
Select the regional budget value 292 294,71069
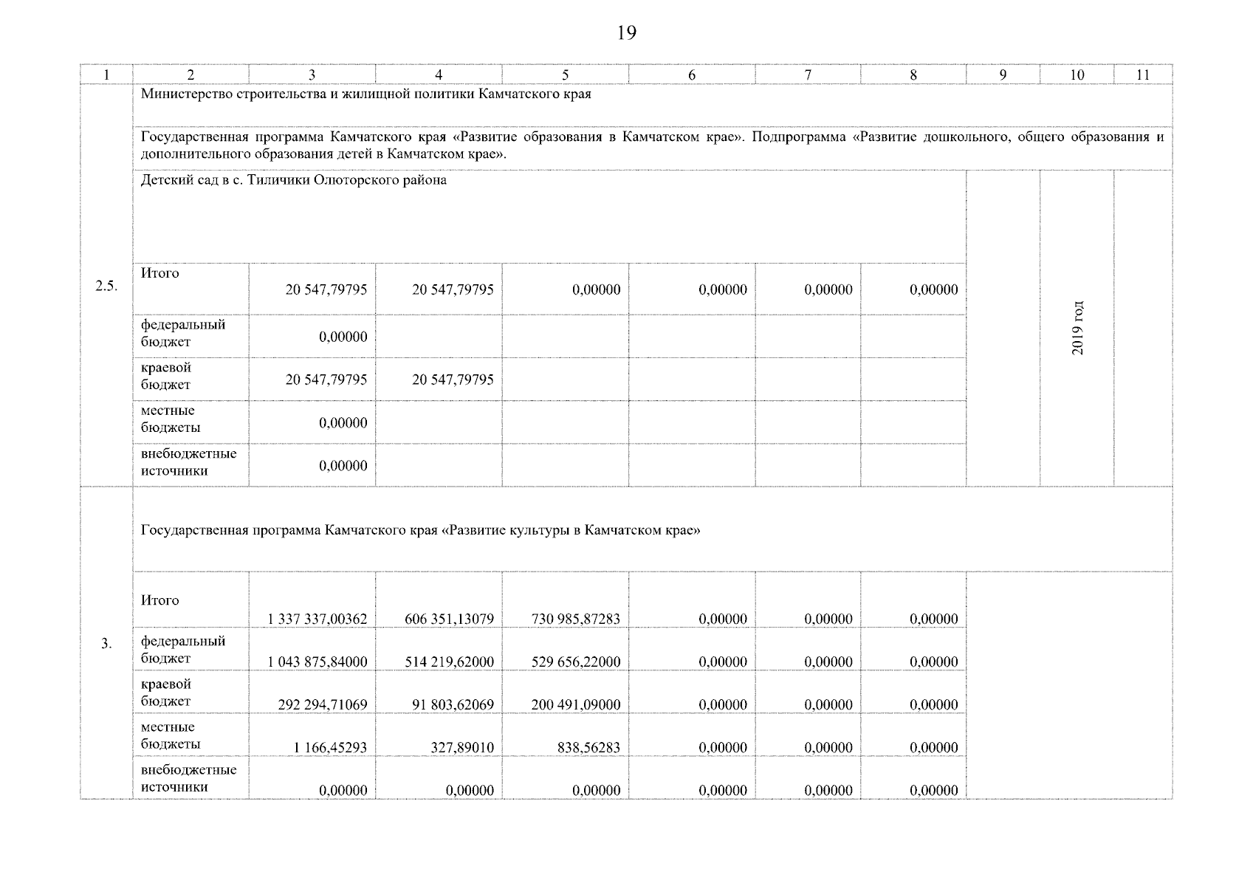tap(322, 704)
